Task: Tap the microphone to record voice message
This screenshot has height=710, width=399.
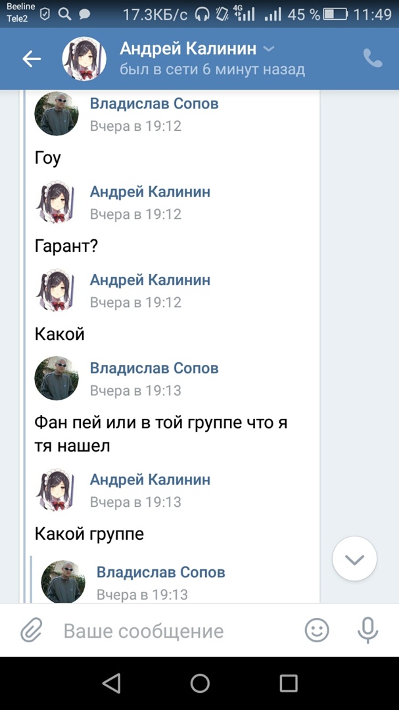Action: 367,631
